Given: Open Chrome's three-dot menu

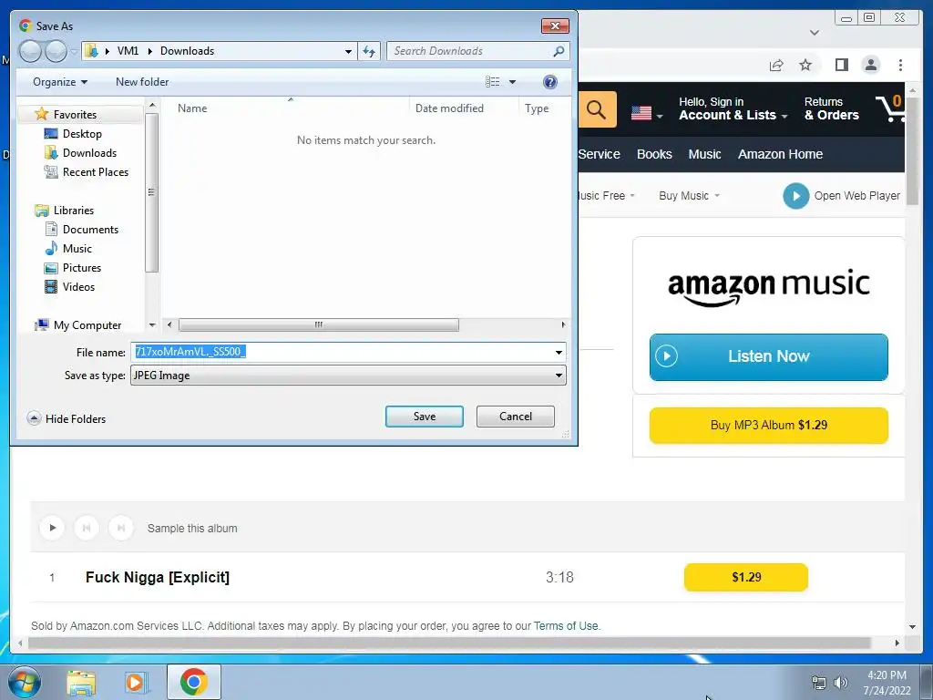Looking at the screenshot, I should pyautogui.click(x=900, y=65).
